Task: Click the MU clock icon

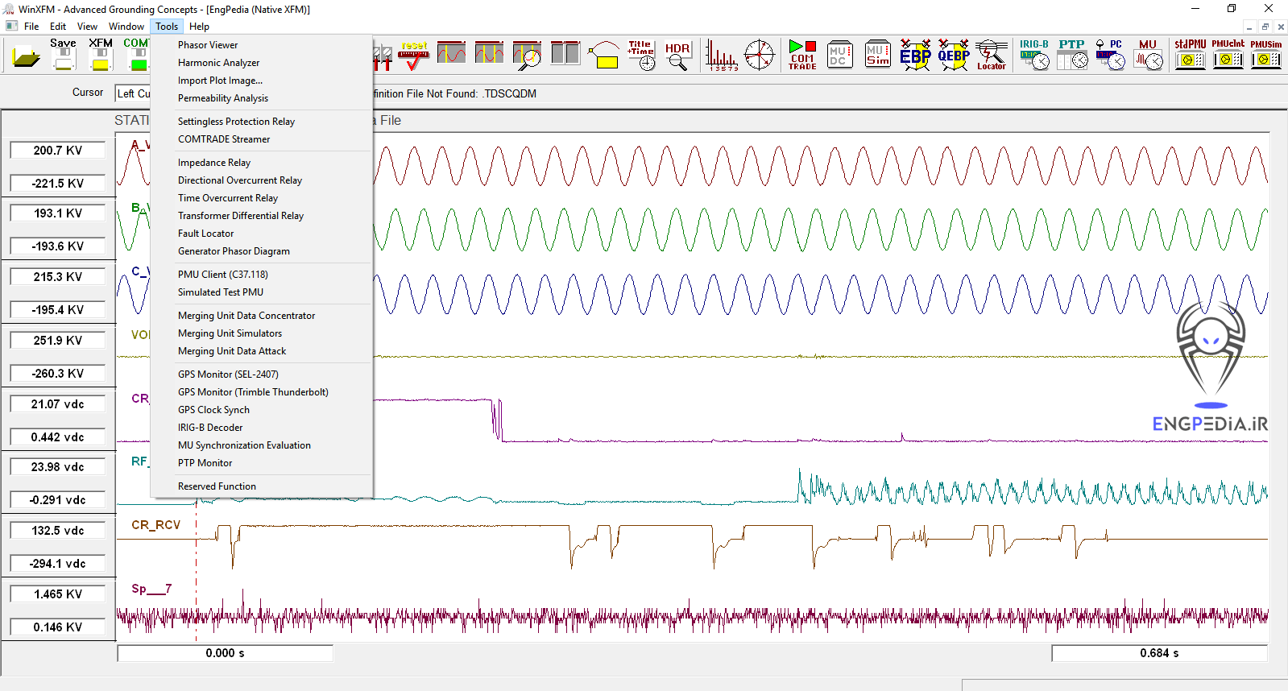Action: 1148,55
